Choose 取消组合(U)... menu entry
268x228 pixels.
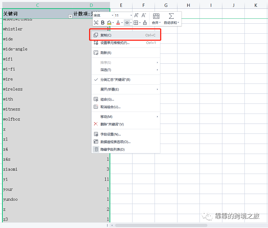pos(126,107)
